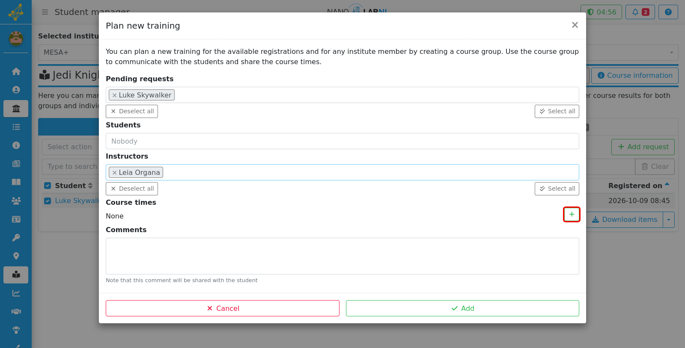Confirm the training with the Add button
This screenshot has width=685, height=348.
(x=462, y=308)
